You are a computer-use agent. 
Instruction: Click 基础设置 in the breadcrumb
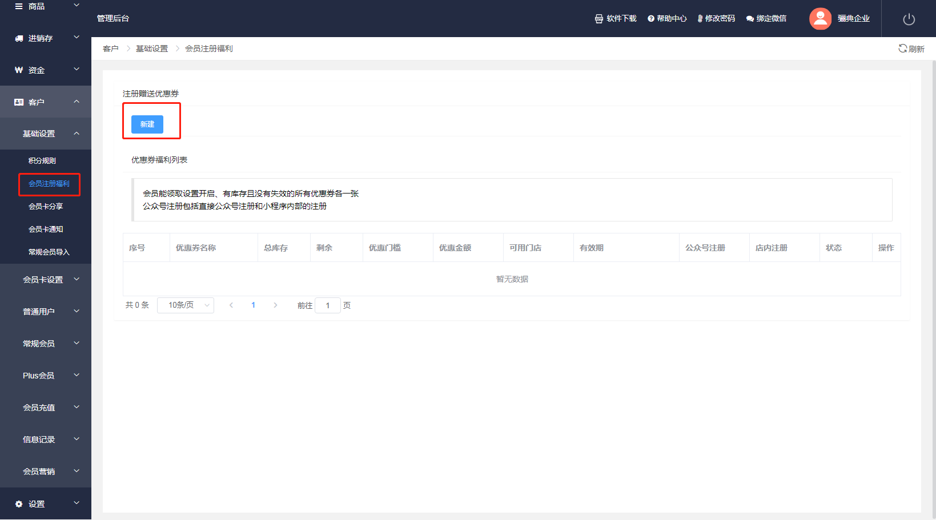(152, 49)
